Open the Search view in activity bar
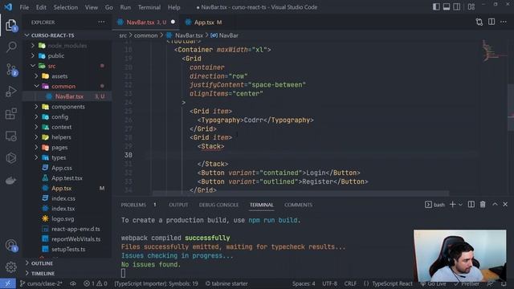 [11, 47]
